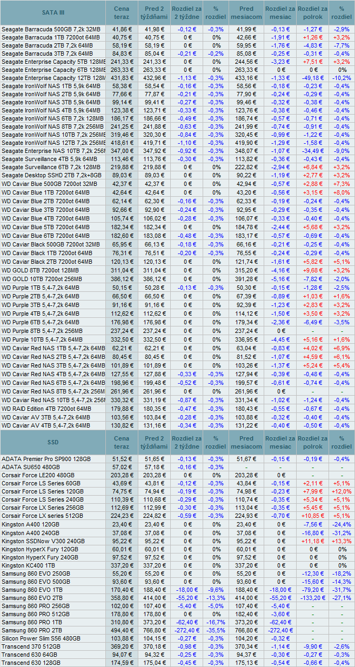Click +5,1% change for WD Caviar Black 2TB
The height and width of the screenshot is (667, 355).
pyautogui.click(x=341, y=261)
